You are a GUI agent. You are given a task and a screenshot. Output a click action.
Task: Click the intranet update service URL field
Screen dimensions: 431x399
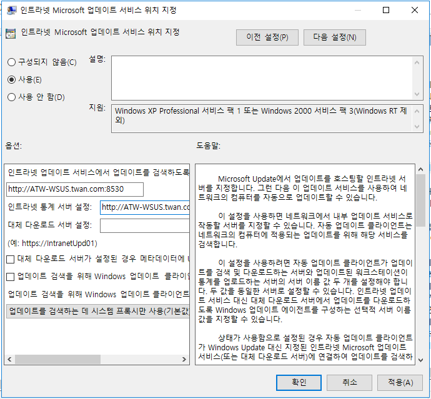[75, 189]
